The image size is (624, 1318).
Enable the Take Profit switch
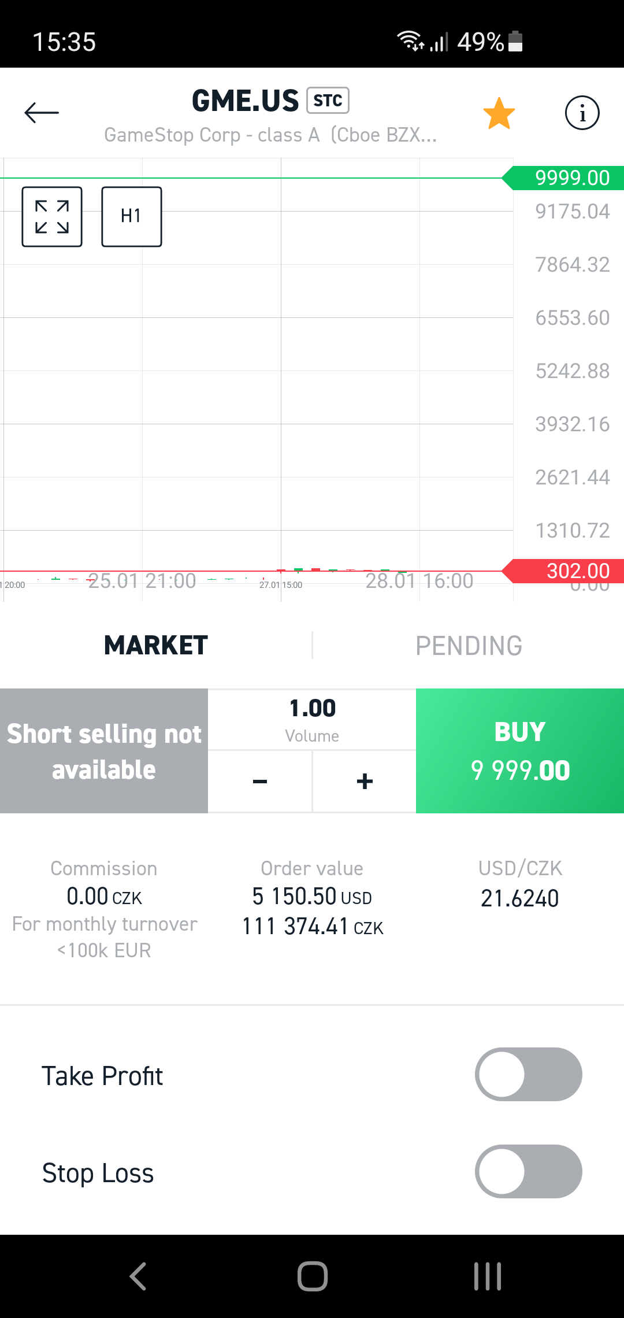(x=528, y=1074)
